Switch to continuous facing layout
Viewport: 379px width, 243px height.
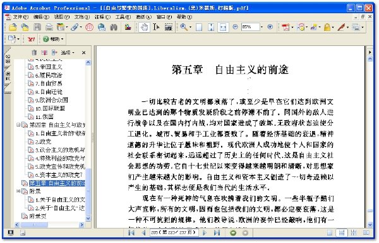tap(354, 233)
